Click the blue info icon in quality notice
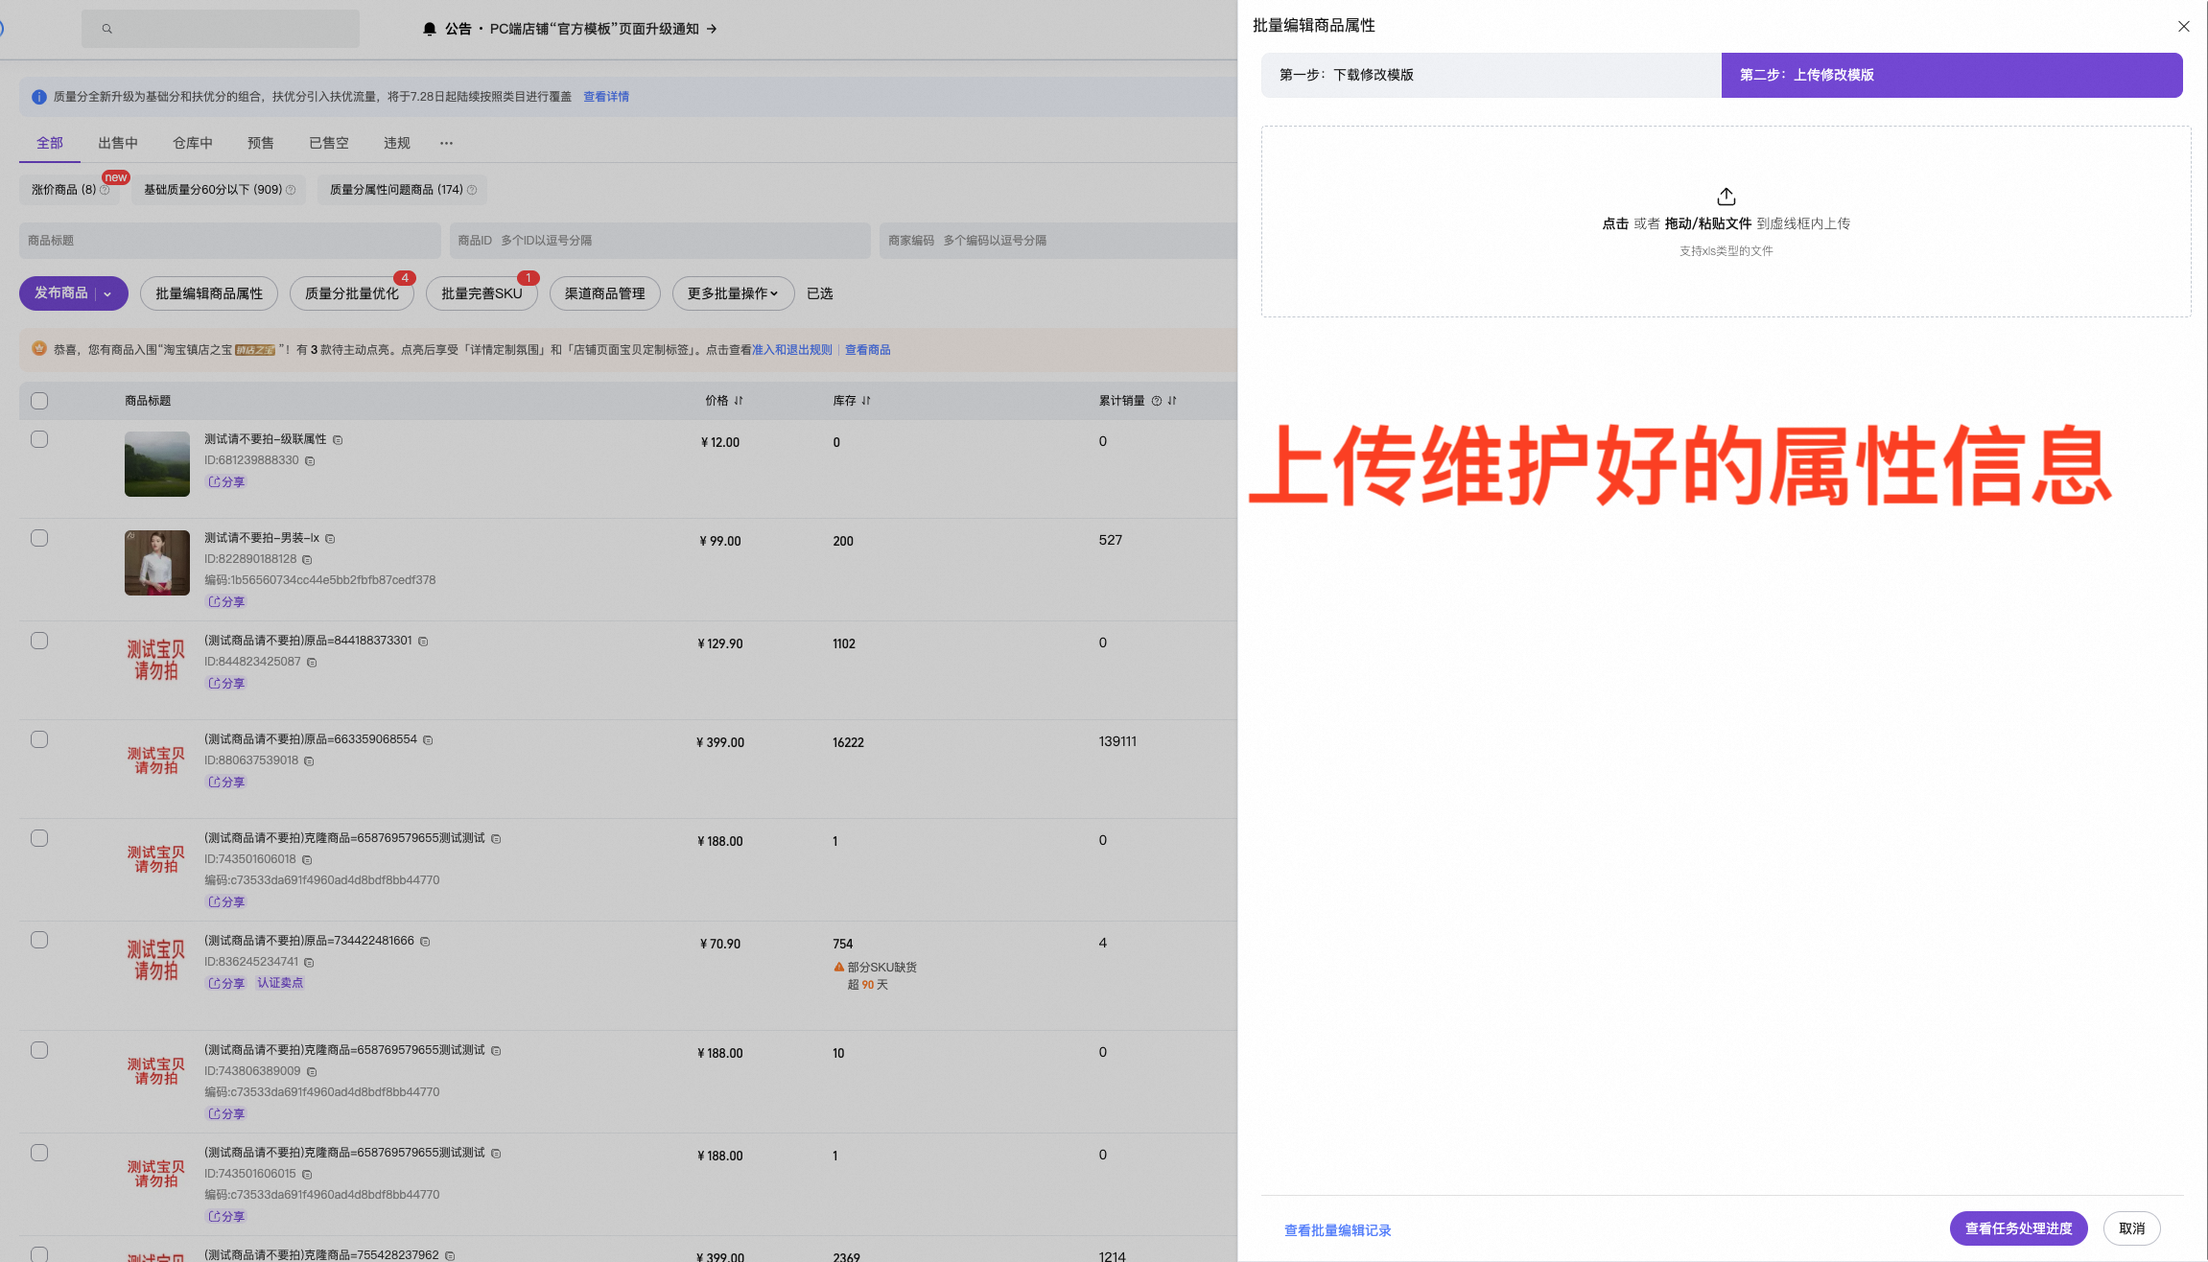 click(39, 97)
